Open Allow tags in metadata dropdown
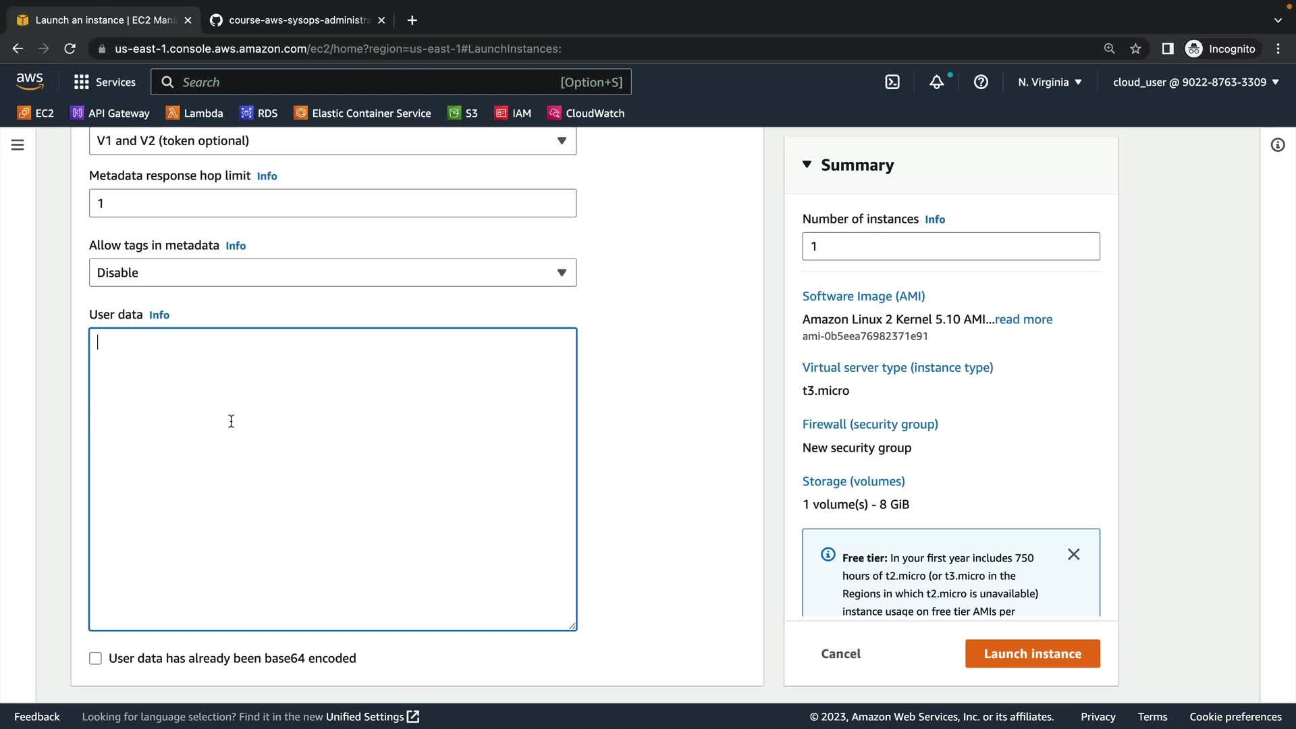The width and height of the screenshot is (1296, 729). (x=332, y=273)
